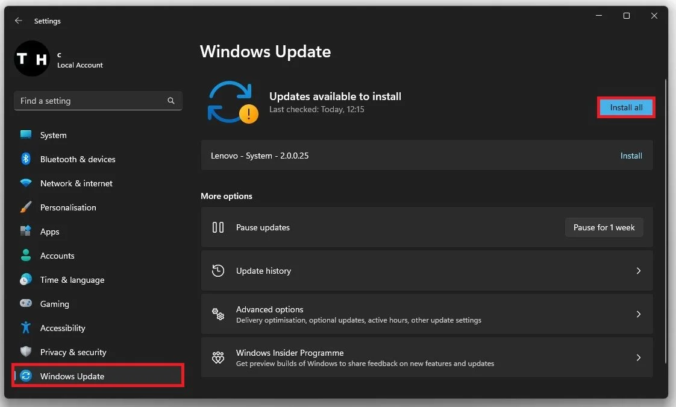The image size is (676, 407).
Task: Click the Local Account profile label
Action: (x=80, y=65)
